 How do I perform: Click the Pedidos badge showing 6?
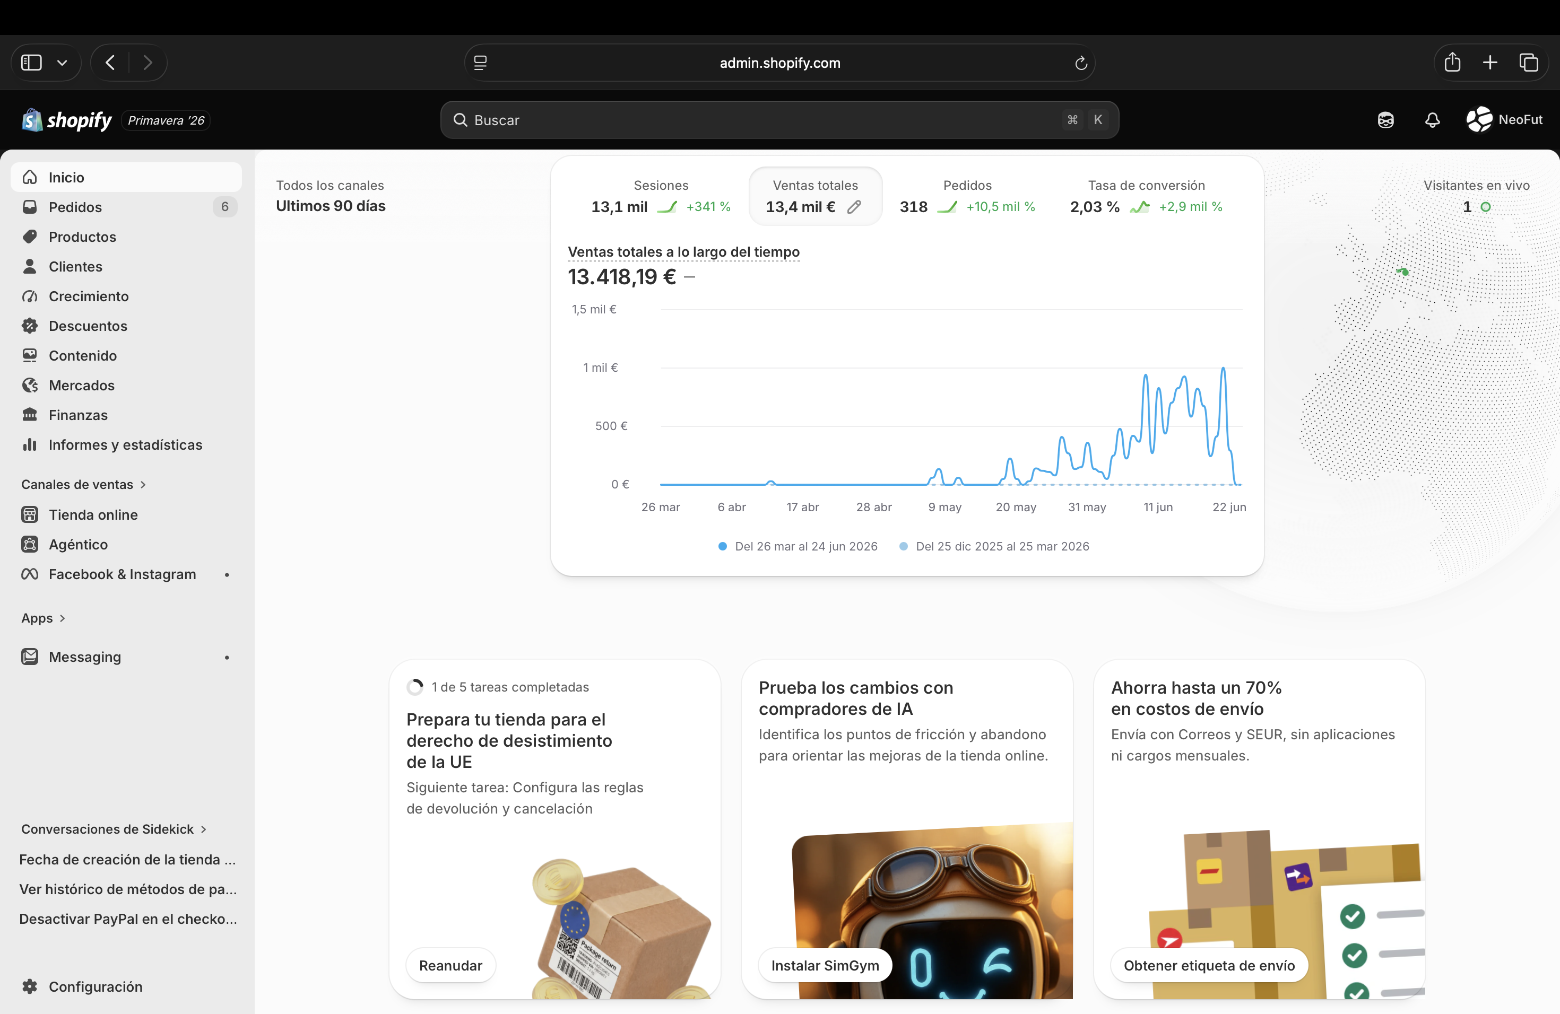point(225,207)
